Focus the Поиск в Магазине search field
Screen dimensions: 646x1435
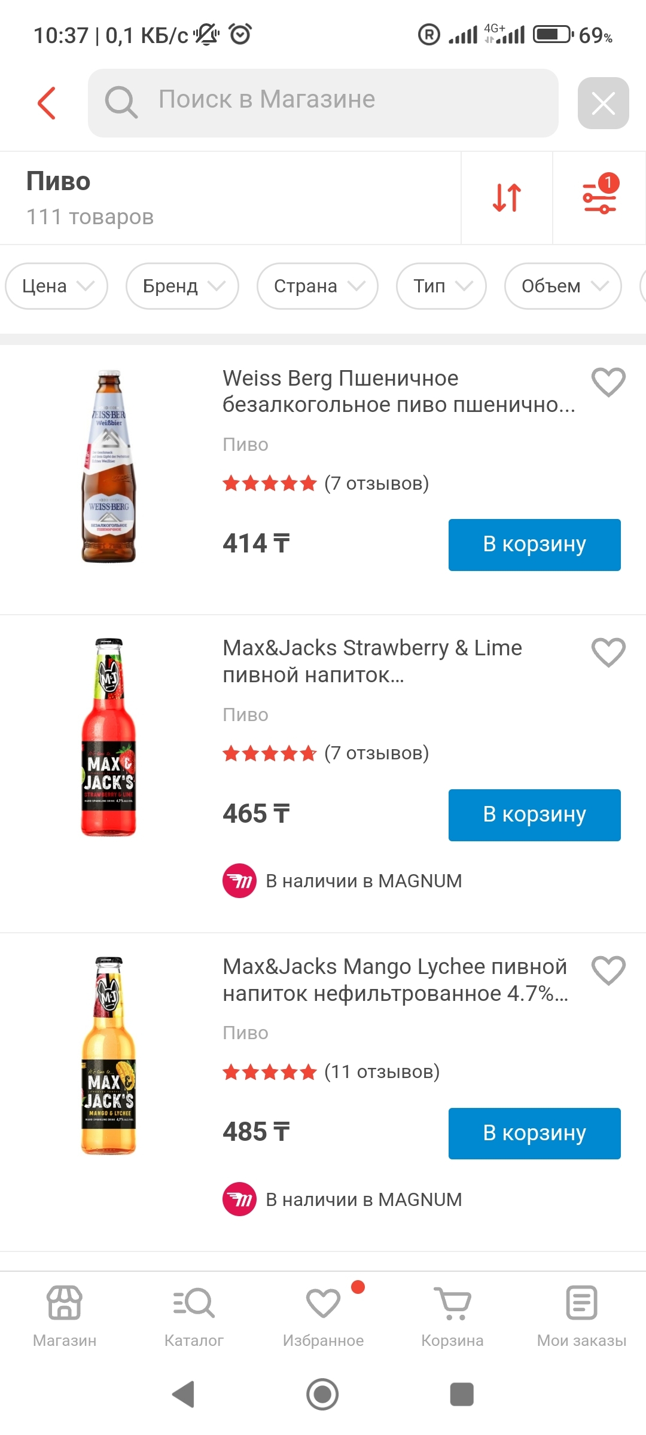click(x=323, y=103)
